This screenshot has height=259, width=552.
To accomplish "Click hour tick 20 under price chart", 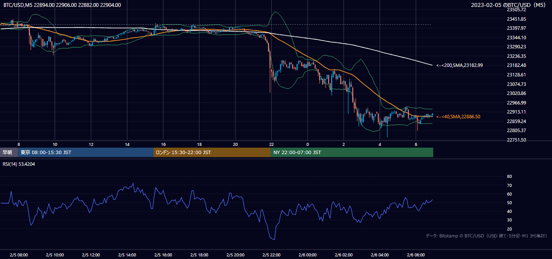I will pos(235,144).
